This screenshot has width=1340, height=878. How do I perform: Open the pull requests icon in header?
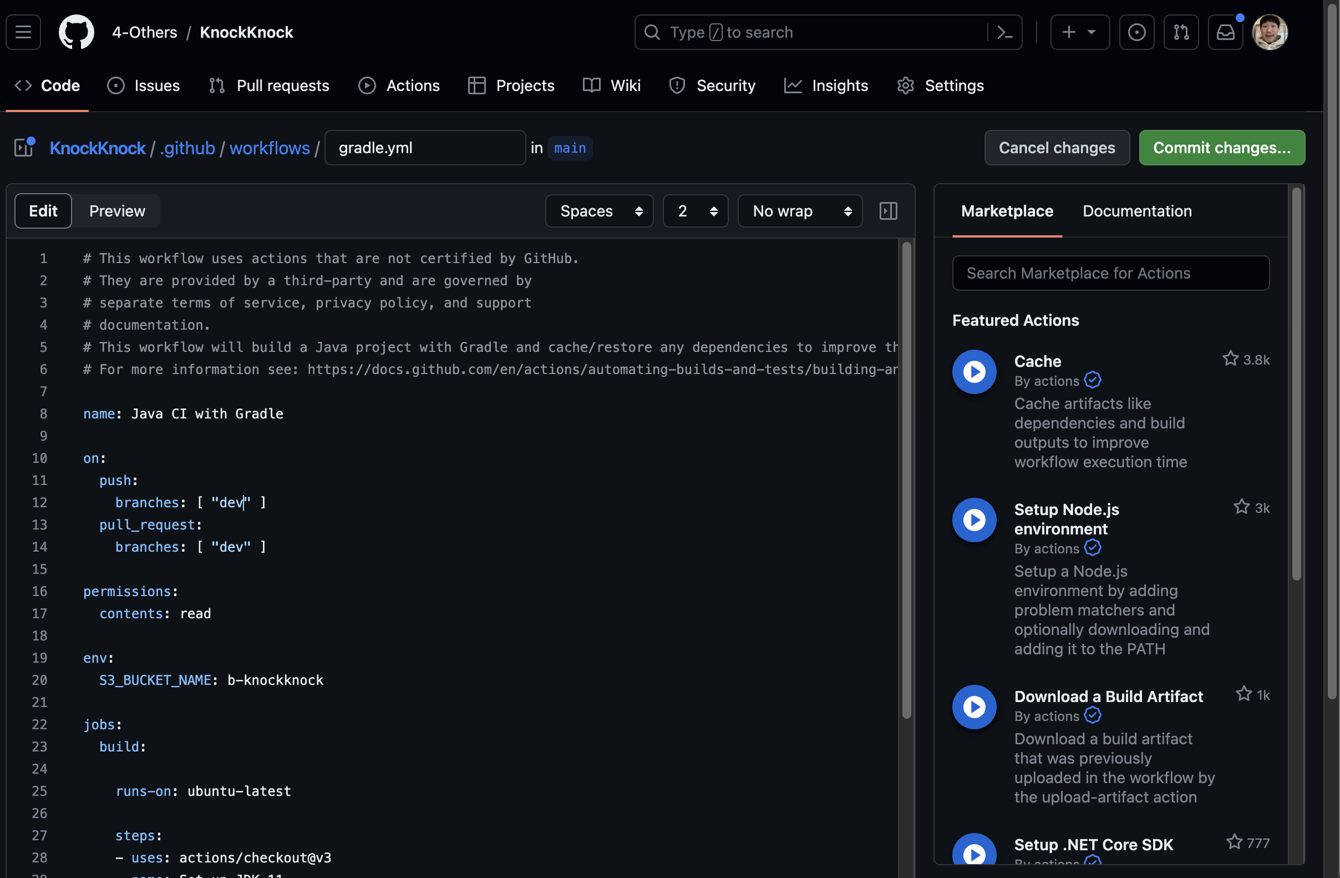[x=1181, y=32]
